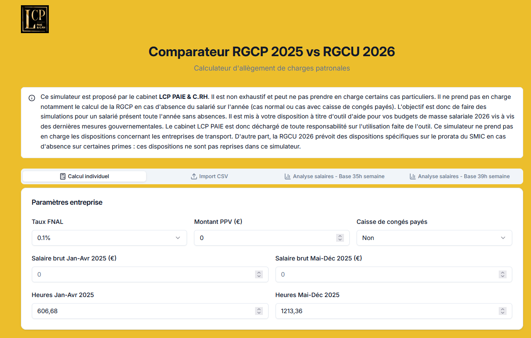Click the Montant PPV spinner arrows
The height and width of the screenshot is (338, 531).
[340, 238]
